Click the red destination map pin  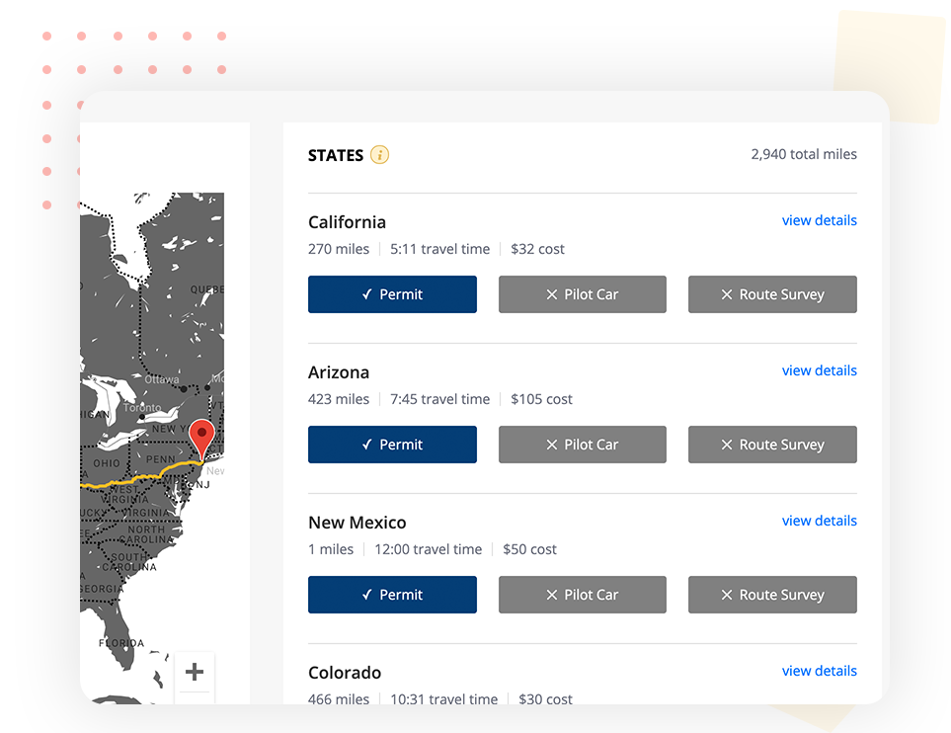pyautogui.click(x=201, y=437)
